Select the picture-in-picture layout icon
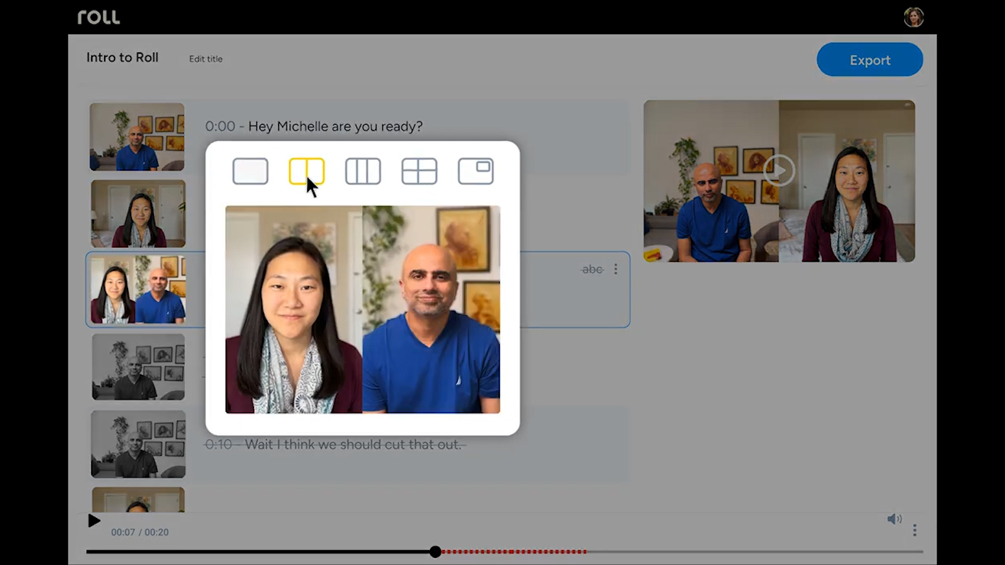 pos(475,171)
